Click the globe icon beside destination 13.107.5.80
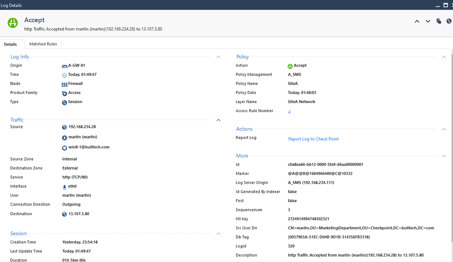Viewport: 453px width, 262px height. (x=64, y=214)
